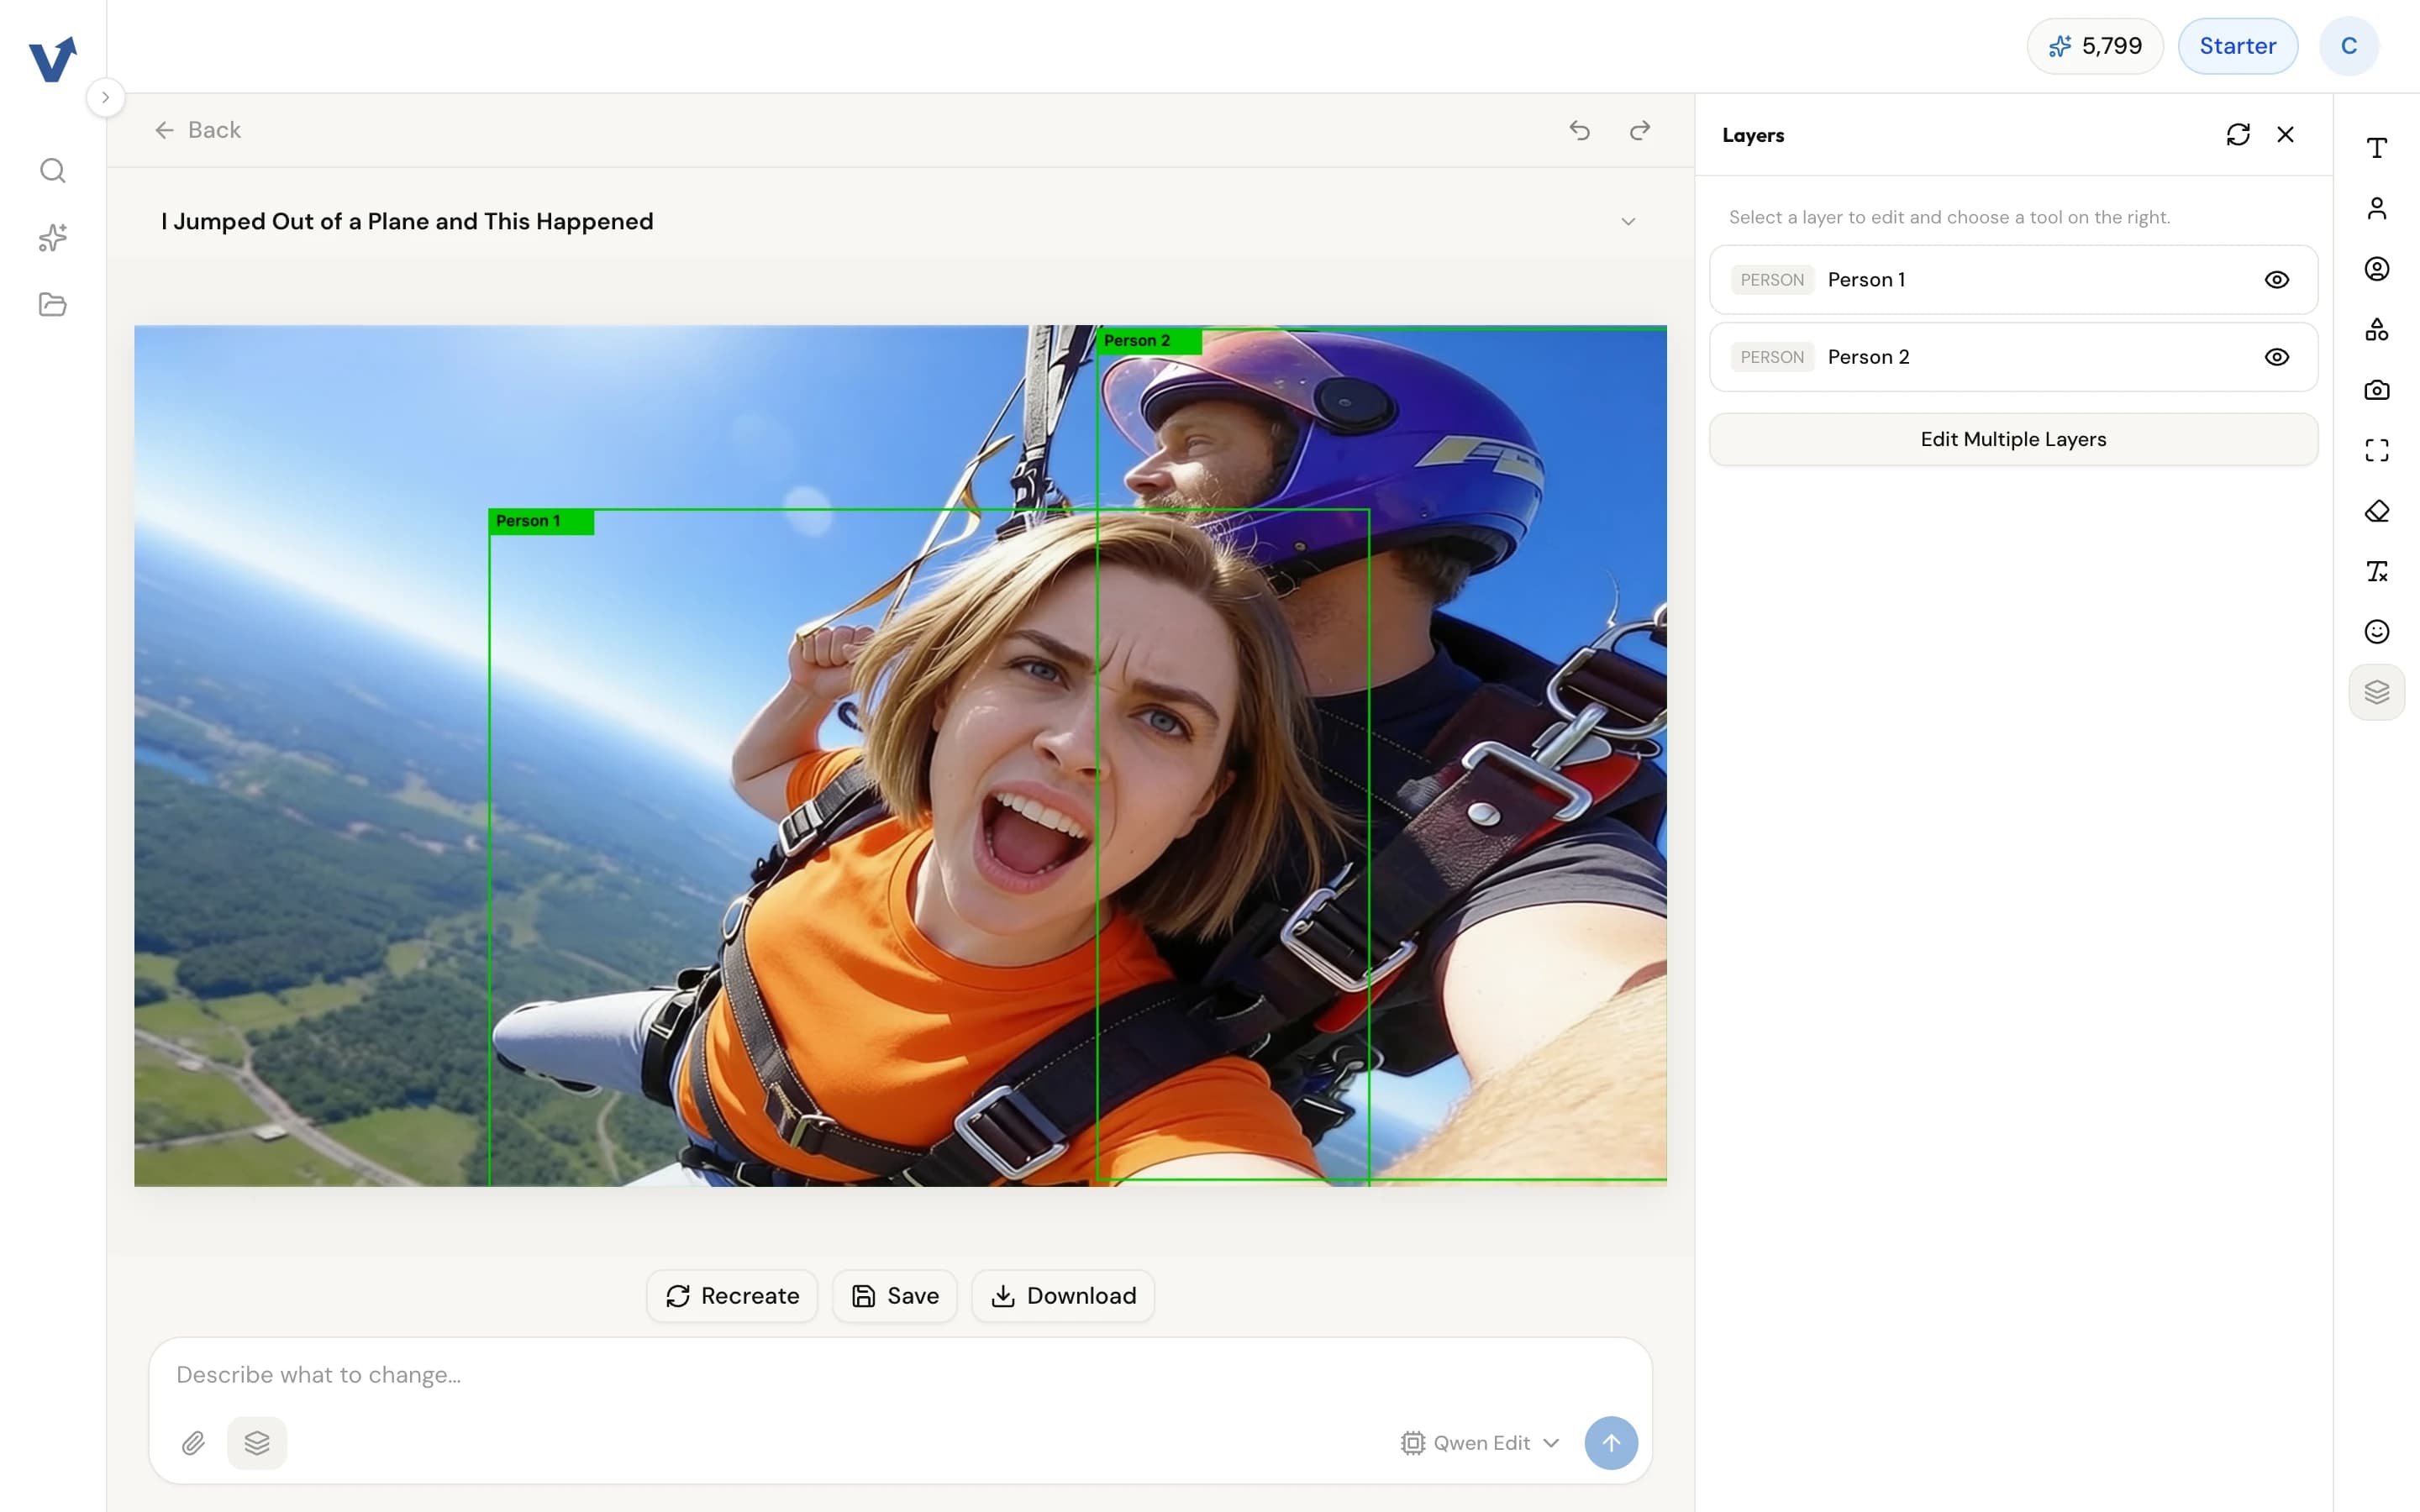Close the Layers panel
The image size is (2420, 1512).
[2285, 134]
